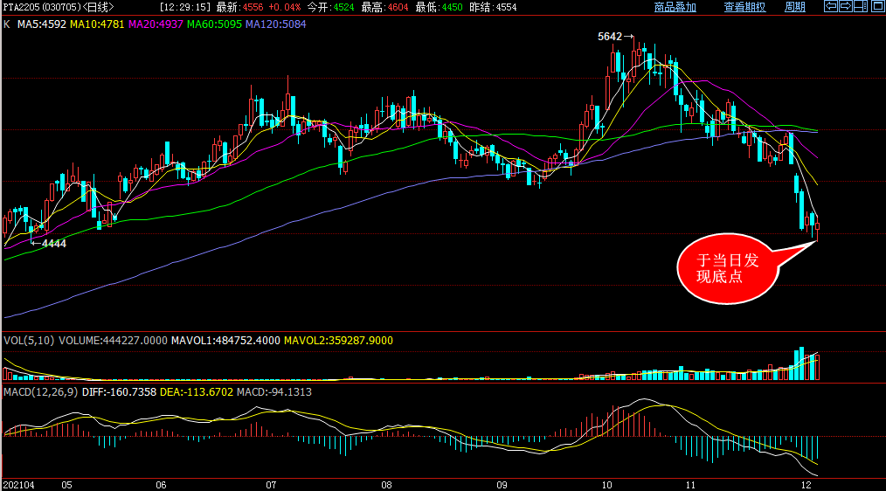
Task: Click the MACD:-94.1313 value
Action: click(274, 392)
